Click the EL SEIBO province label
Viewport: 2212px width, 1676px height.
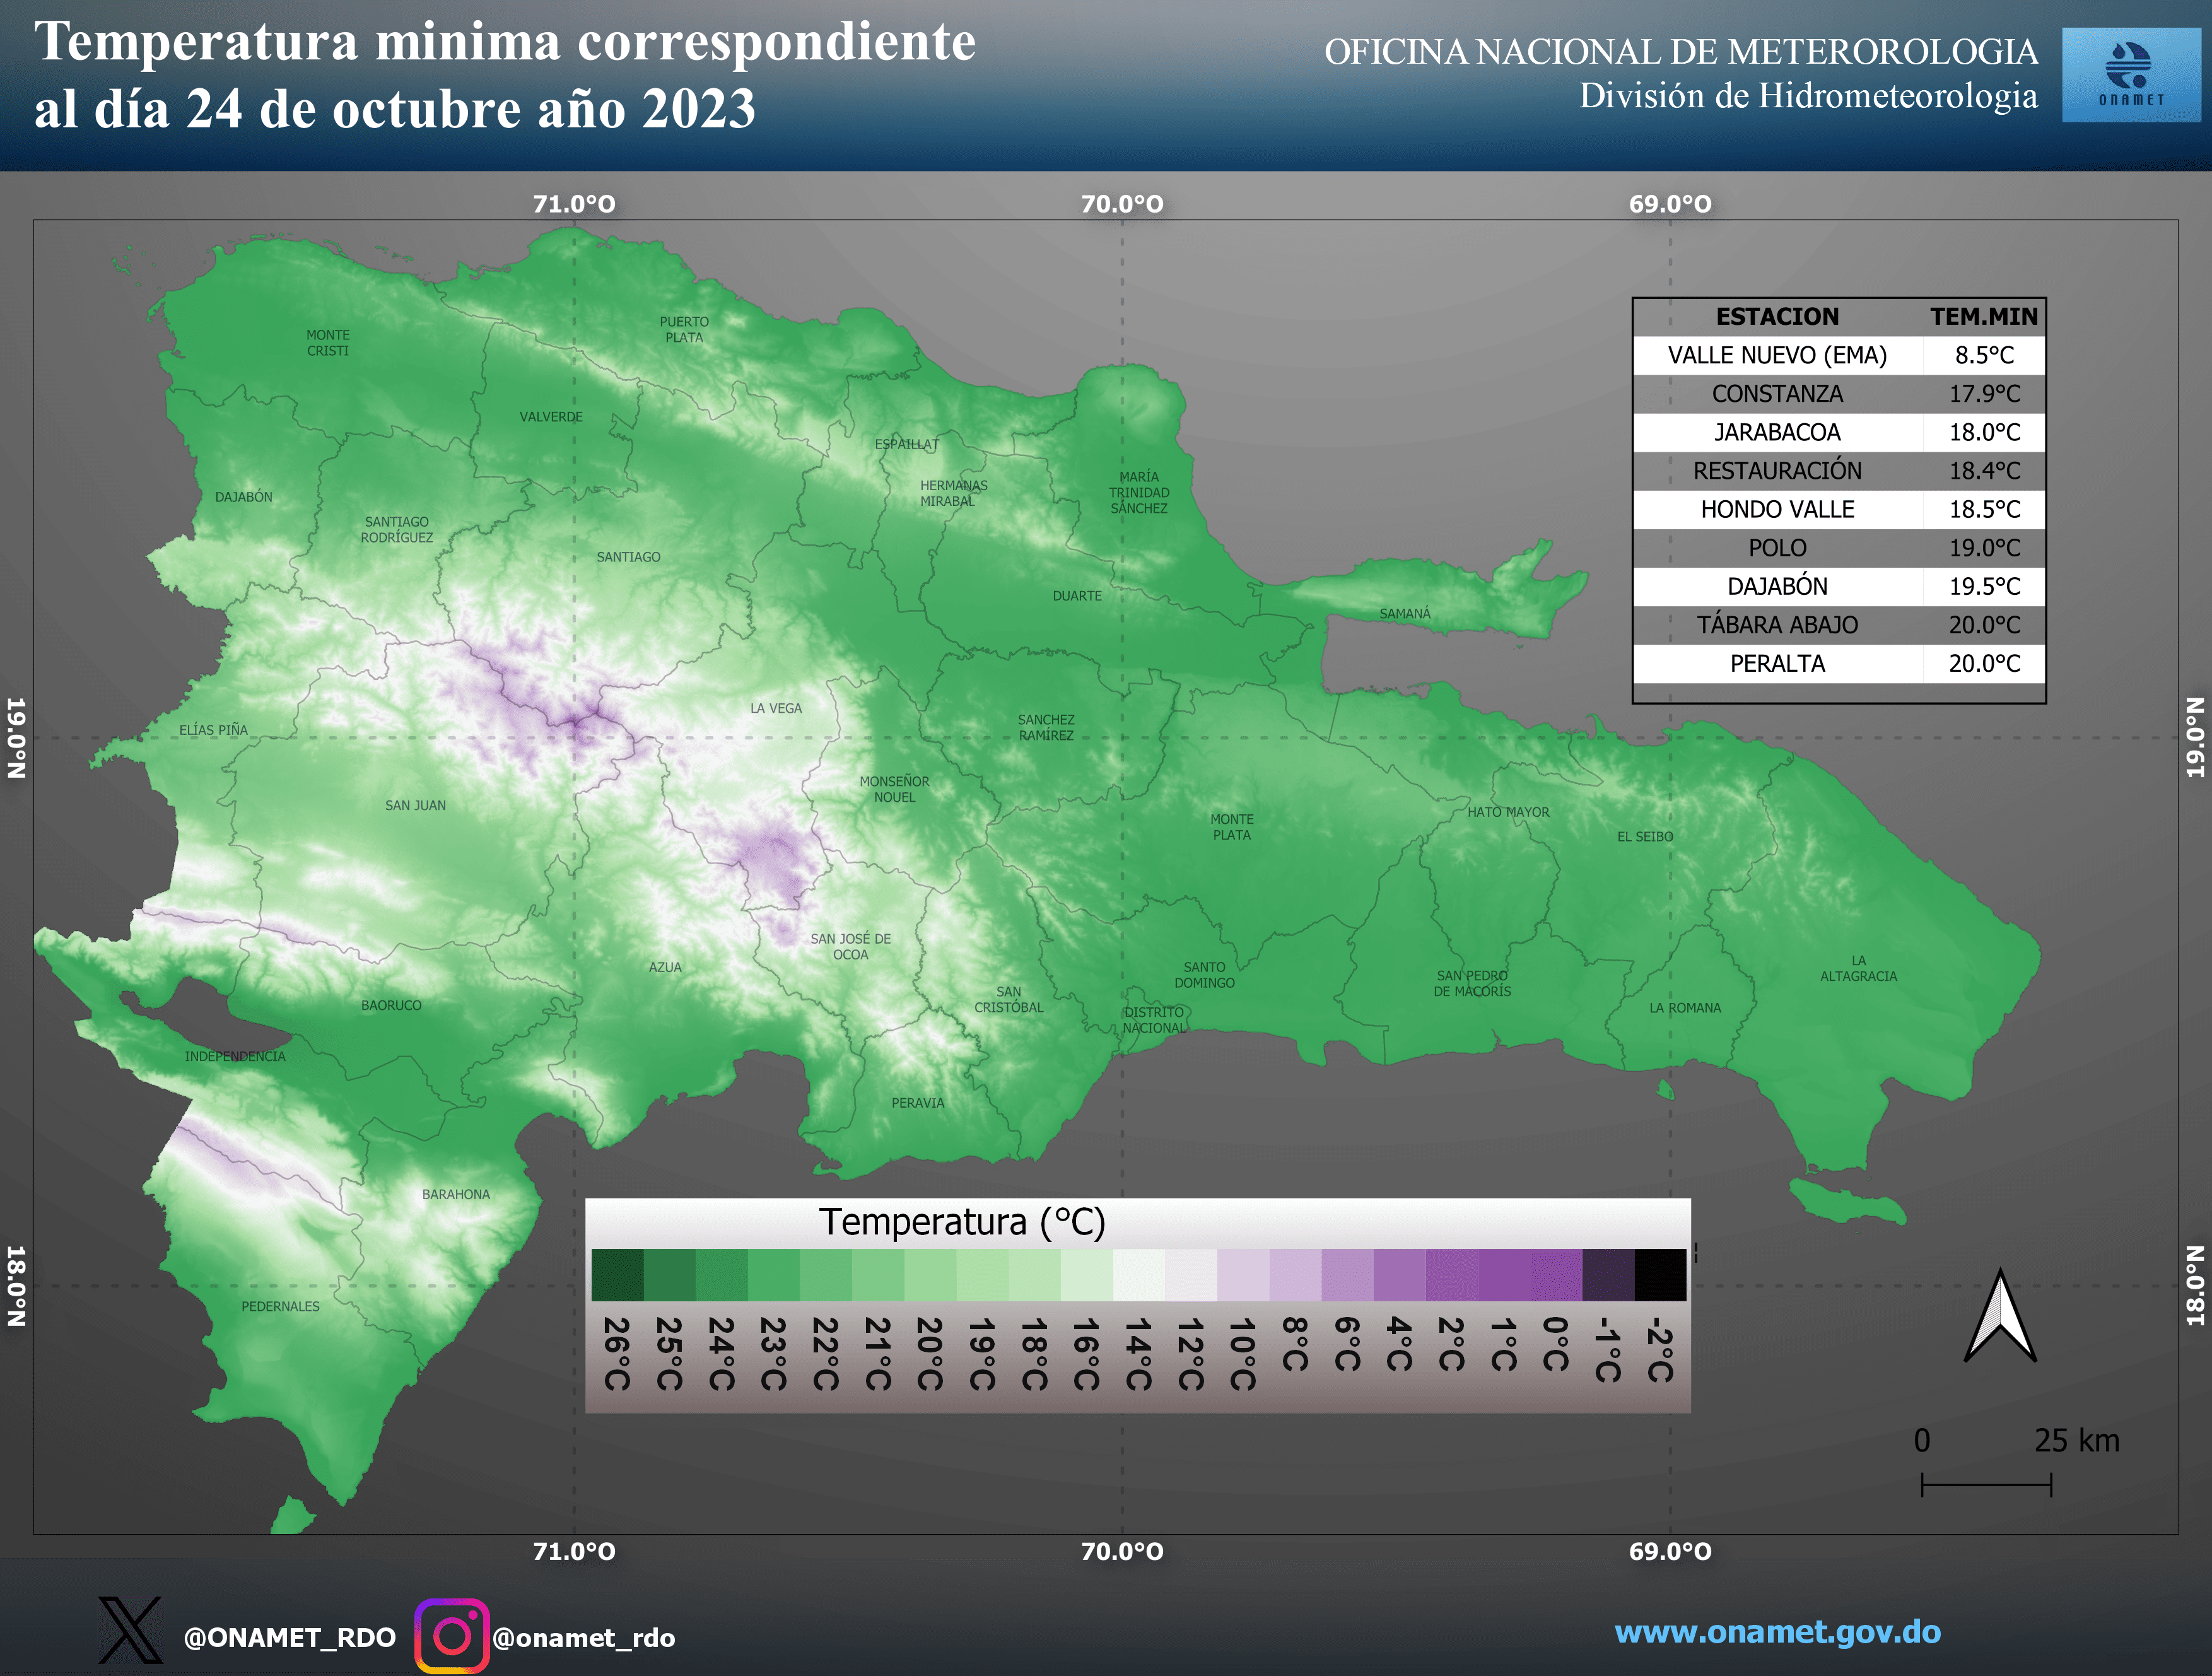click(1645, 837)
